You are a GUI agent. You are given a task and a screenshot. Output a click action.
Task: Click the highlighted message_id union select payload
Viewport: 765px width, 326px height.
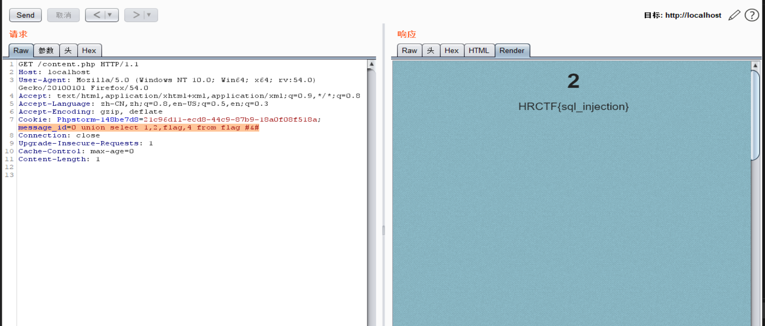click(x=138, y=128)
